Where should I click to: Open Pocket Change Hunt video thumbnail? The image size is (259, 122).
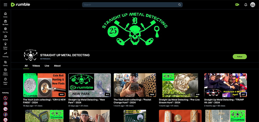coord(135,85)
